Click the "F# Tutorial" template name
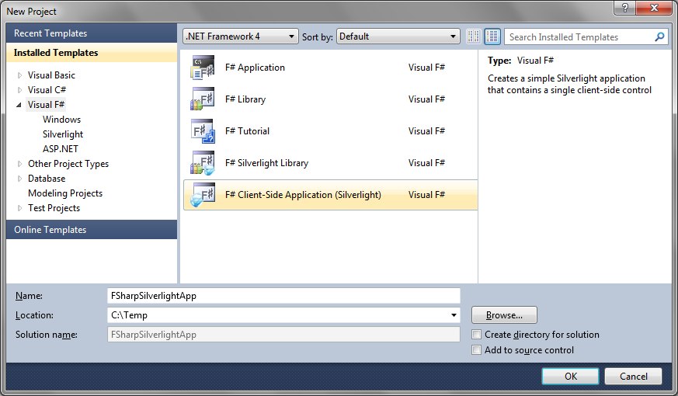The width and height of the screenshot is (678, 396). point(247,131)
